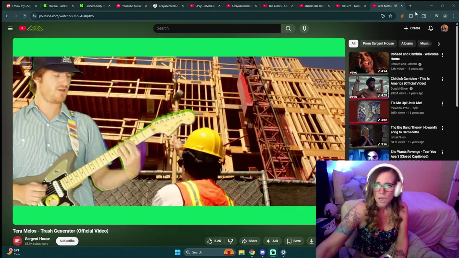The height and width of the screenshot is (258, 459).
Task: Open the weather widget showing 39°F
Action: point(13,252)
